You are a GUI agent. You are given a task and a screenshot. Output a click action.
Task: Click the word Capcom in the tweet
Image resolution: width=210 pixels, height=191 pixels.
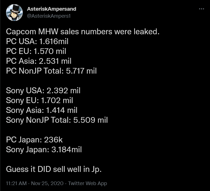pos(21,32)
